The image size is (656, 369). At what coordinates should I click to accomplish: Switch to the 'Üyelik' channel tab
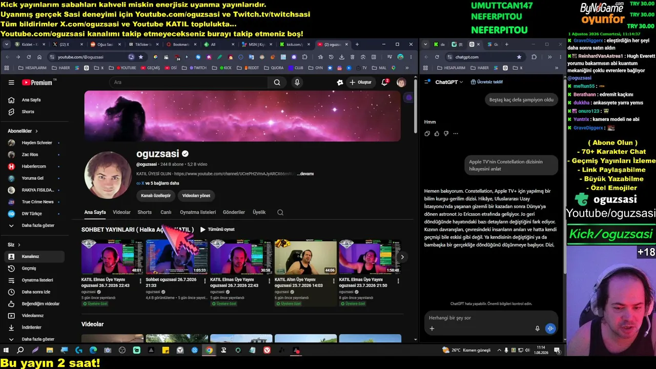259,212
